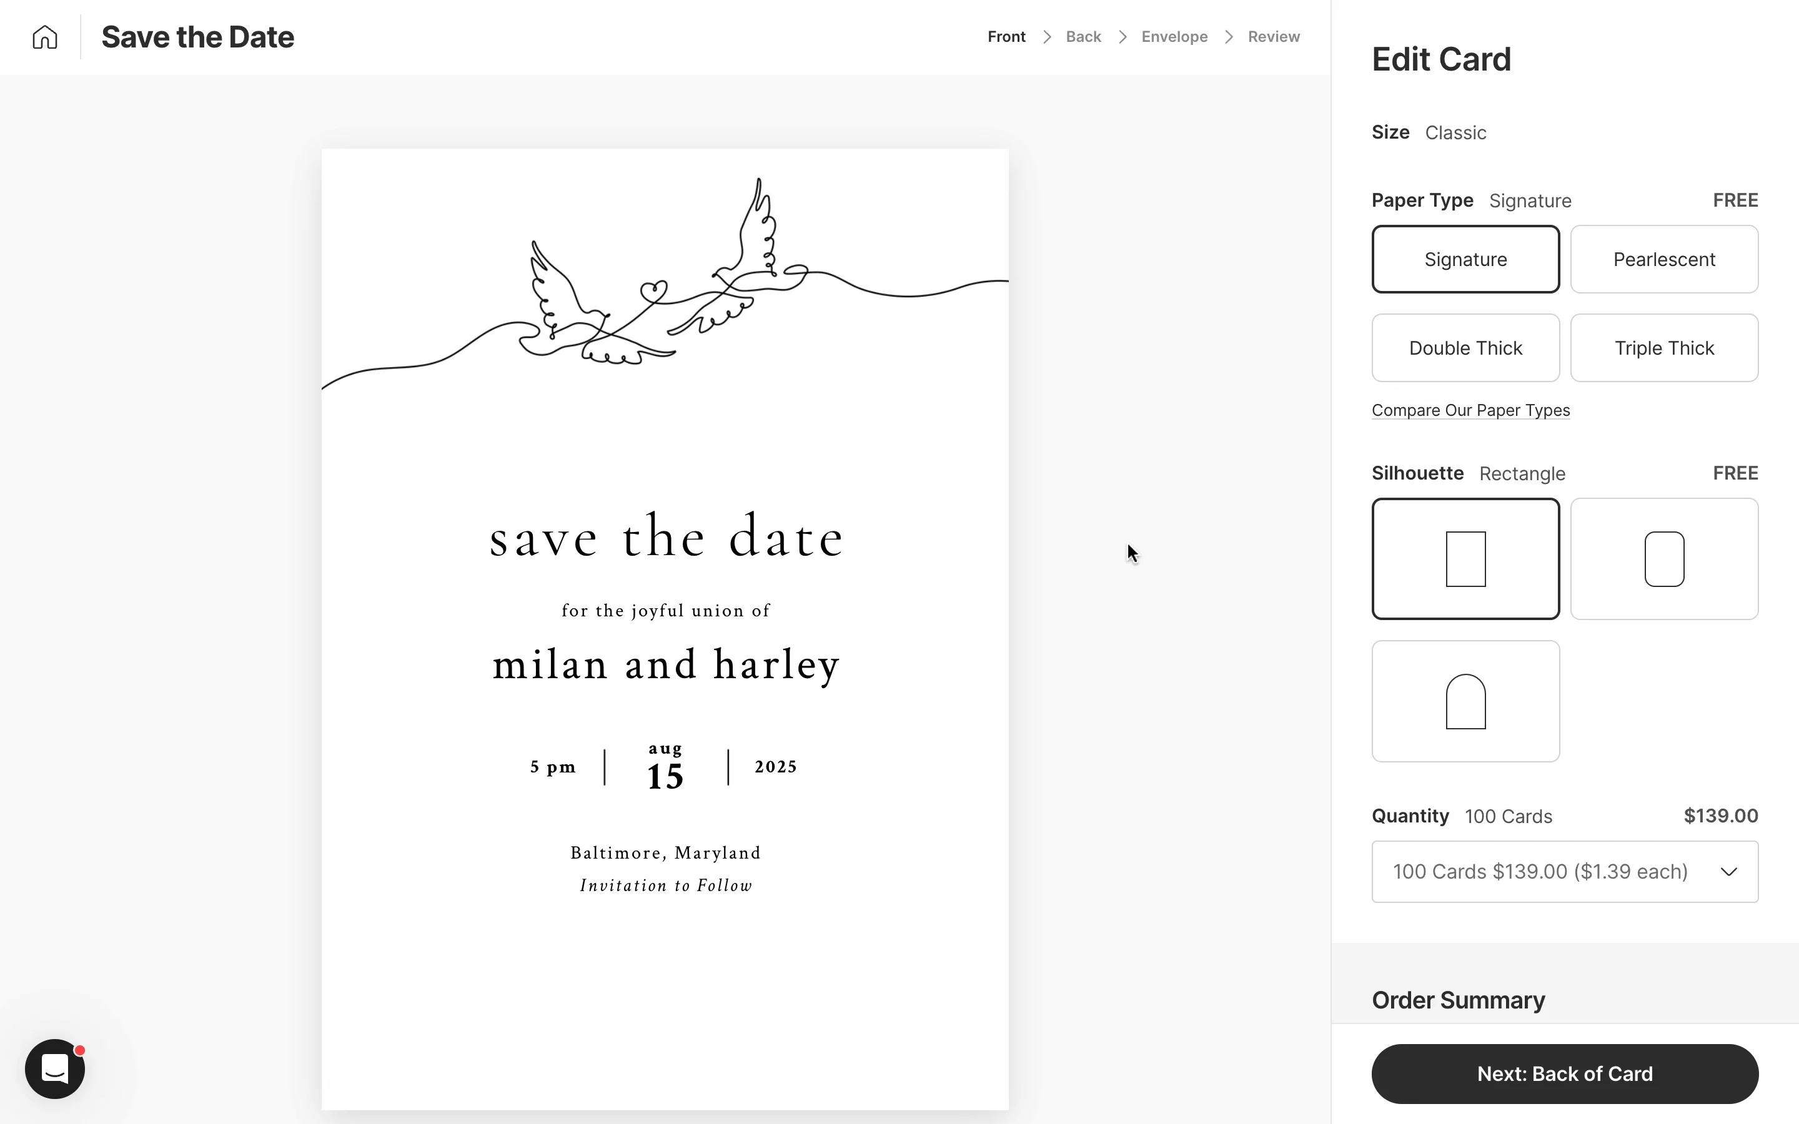Open the chat support bubble icon
The width and height of the screenshot is (1799, 1124).
pos(55,1069)
